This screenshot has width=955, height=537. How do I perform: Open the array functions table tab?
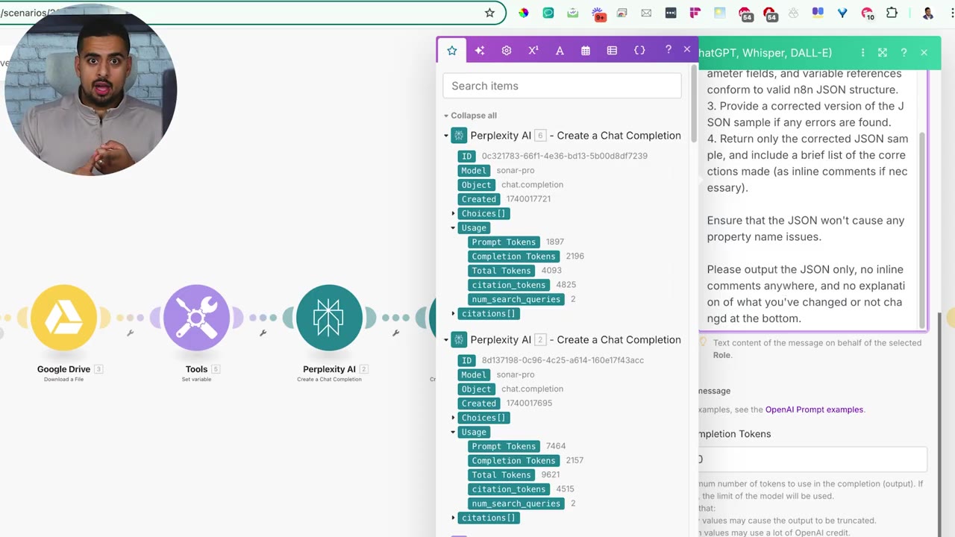coord(612,51)
